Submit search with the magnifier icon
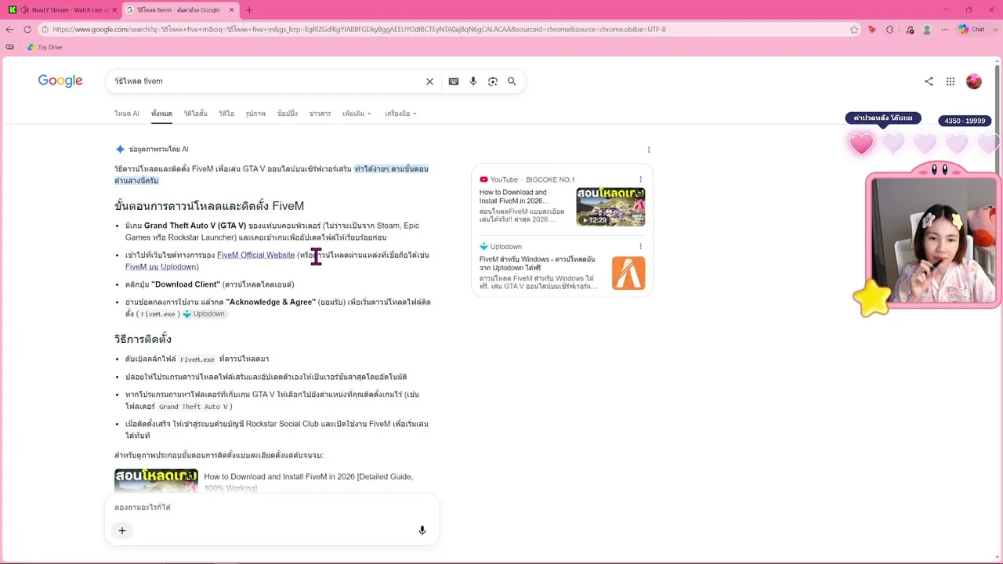1003x564 pixels. [512, 81]
